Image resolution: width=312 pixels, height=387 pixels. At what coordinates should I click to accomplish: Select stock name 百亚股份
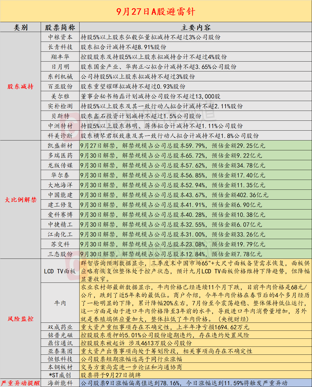(x=60, y=86)
